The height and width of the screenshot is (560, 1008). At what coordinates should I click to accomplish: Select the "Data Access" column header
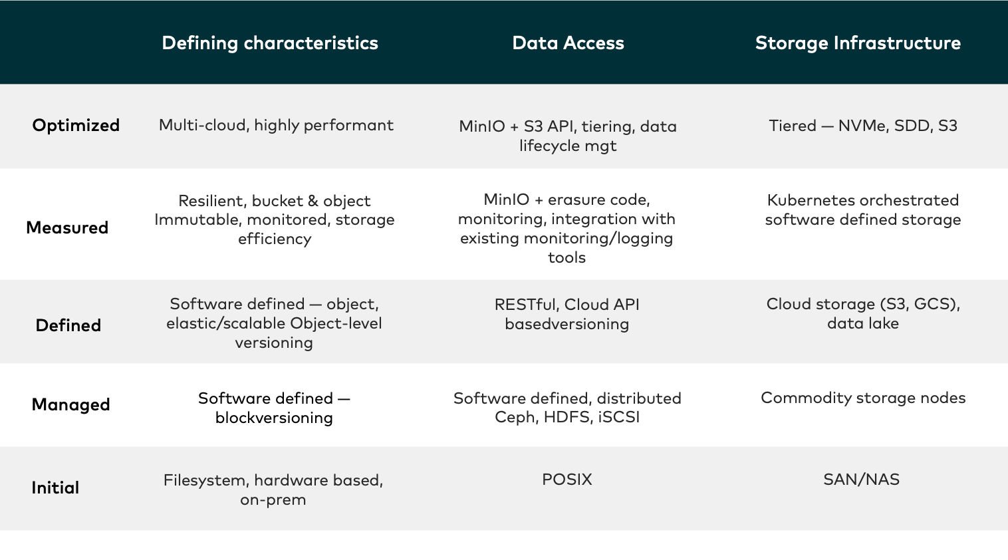[x=568, y=43]
